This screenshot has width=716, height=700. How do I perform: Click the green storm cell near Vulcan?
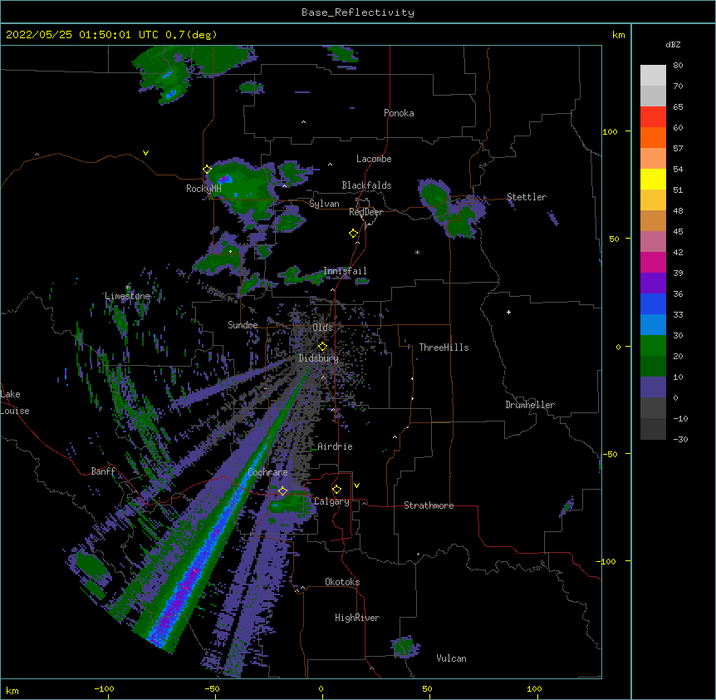[404, 646]
